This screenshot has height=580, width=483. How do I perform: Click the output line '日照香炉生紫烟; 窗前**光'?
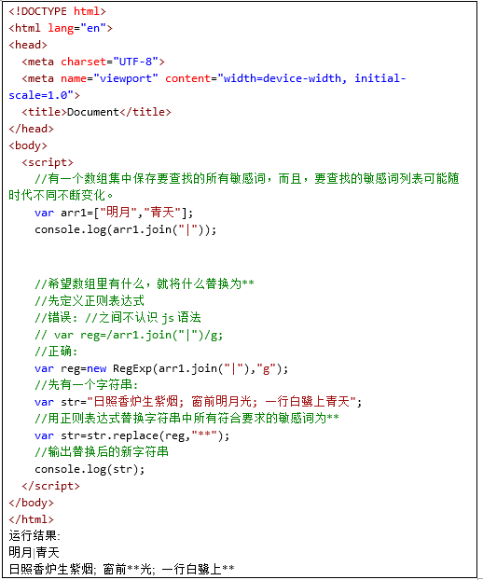[121, 569]
